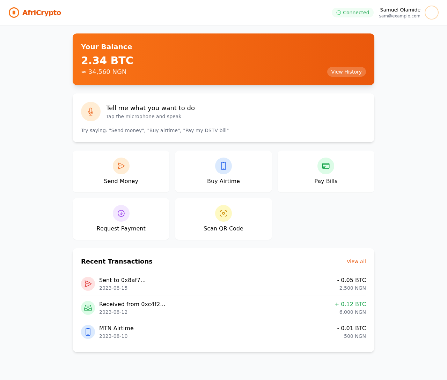Click the sent transaction paper-plane icon
Viewport: 447px width, 380px height.
(x=88, y=283)
